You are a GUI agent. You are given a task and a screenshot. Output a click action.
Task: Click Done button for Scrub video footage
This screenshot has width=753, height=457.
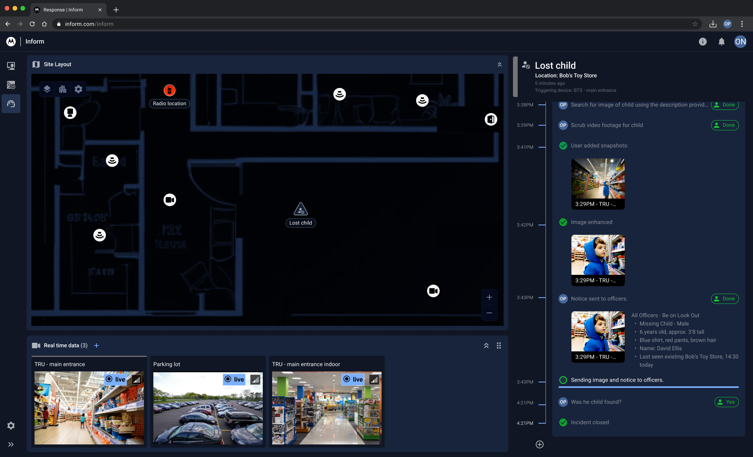(724, 125)
